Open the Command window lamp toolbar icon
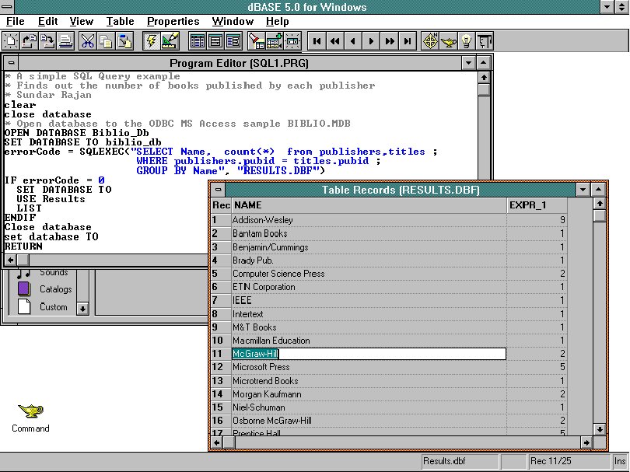This screenshot has width=630, height=472. [x=449, y=41]
